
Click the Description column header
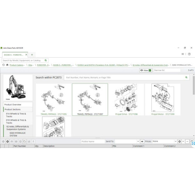78,146
